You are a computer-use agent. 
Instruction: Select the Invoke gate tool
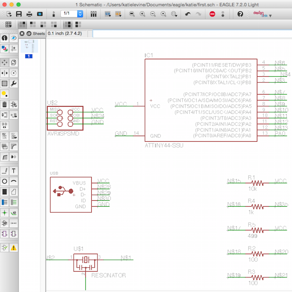click(14, 157)
